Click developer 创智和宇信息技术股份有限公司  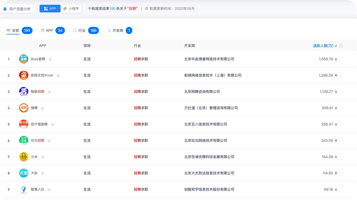(209, 189)
